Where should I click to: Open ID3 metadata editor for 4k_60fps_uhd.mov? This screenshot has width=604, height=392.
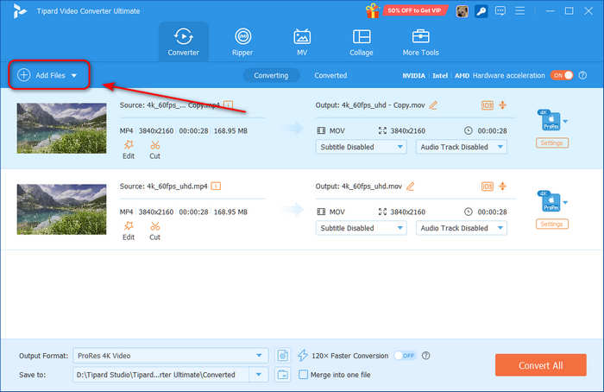pos(488,187)
